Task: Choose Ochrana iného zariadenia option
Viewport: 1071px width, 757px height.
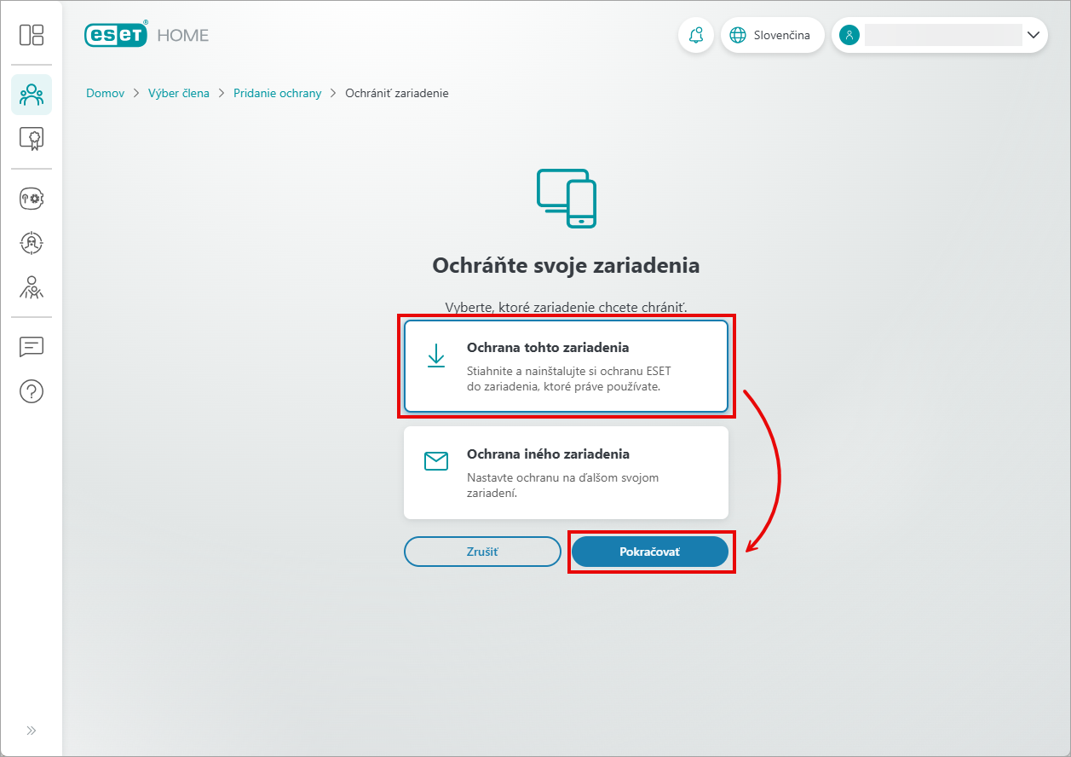Action: pyautogui.click(x=566, y=472)
